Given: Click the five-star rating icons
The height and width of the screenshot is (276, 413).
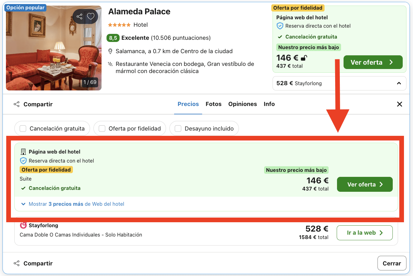Looking at the screenshot, I should coord(119,25).
